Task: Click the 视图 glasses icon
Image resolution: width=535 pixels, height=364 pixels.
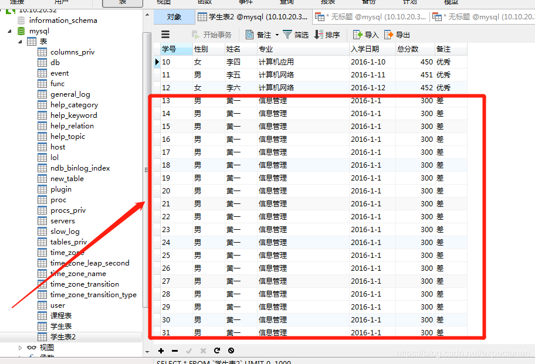Action: click(32, 348)
